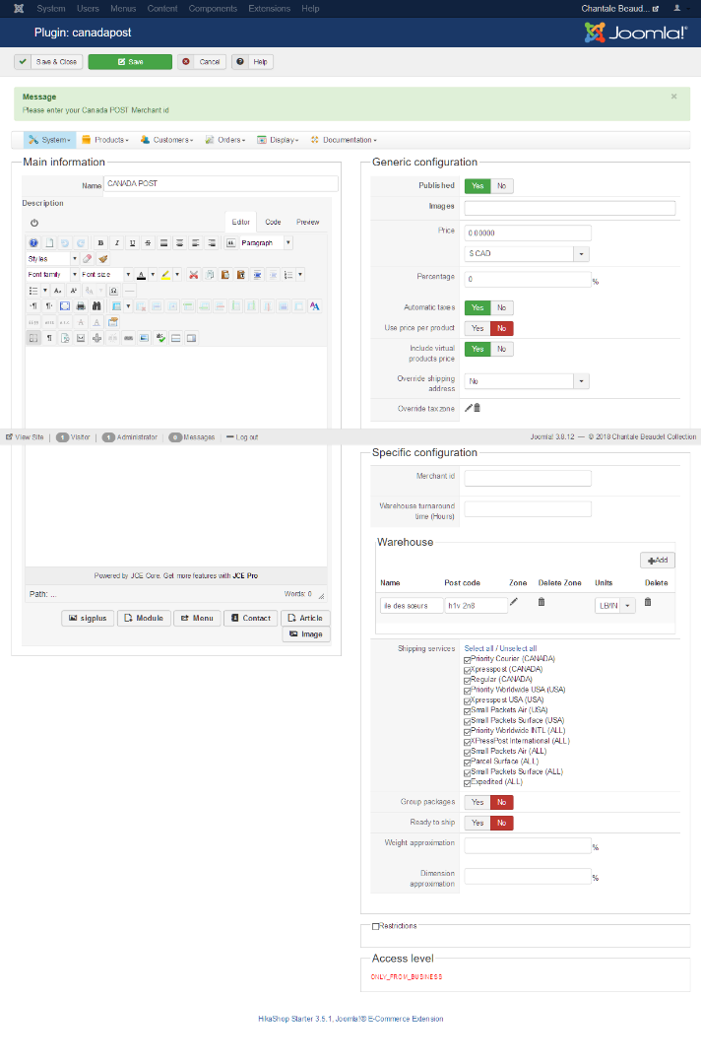The image size is (701, 1064).
Task: Open the Orders menu
Action: tap(225, 140)
